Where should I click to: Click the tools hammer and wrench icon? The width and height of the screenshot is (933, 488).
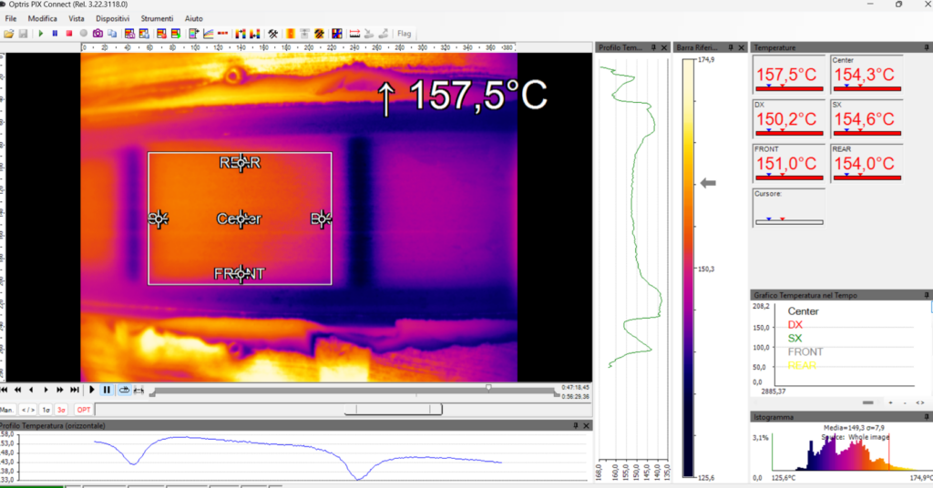click(x=273, y=34)
